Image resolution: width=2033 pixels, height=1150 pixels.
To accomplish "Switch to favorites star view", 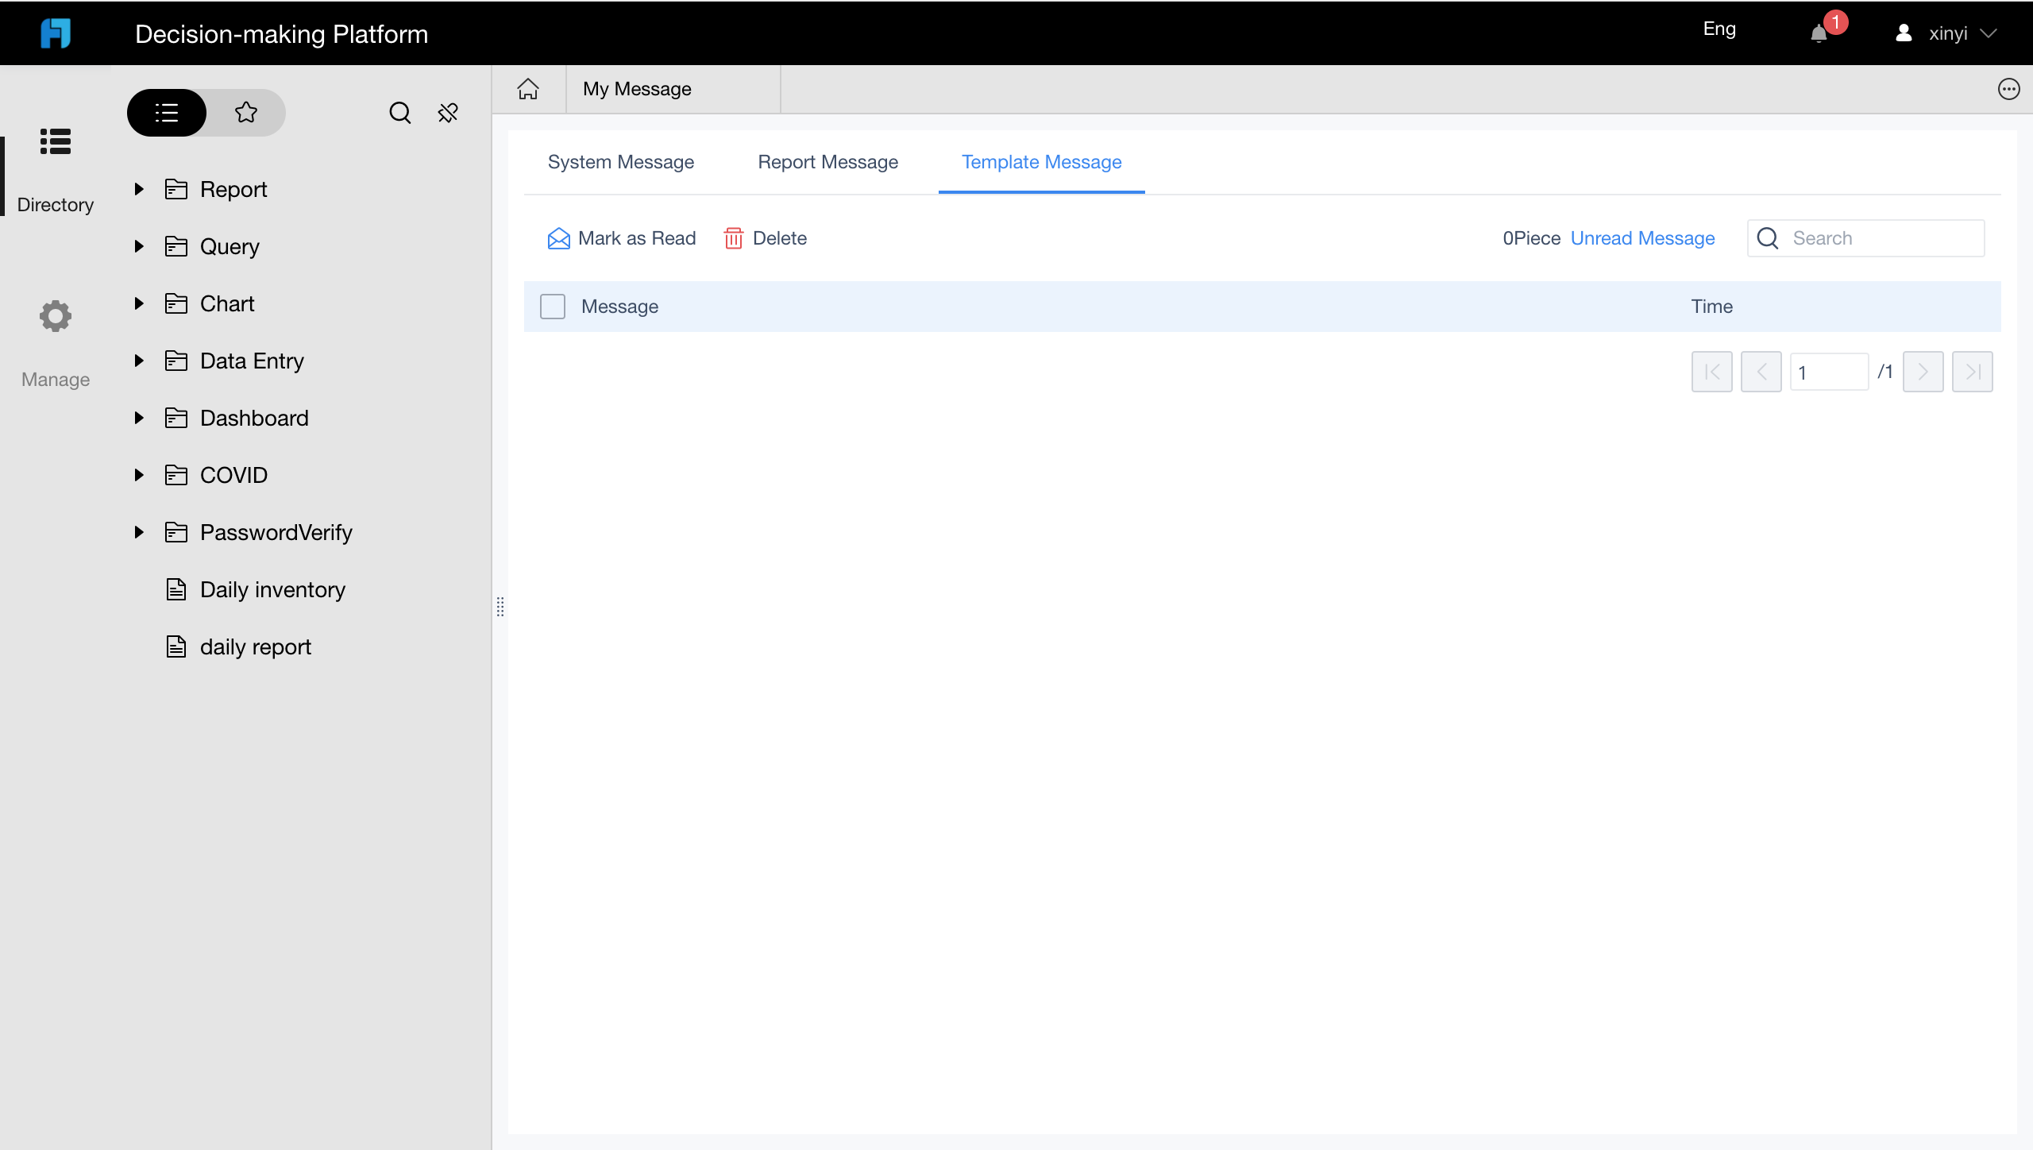I will (246, 113).
